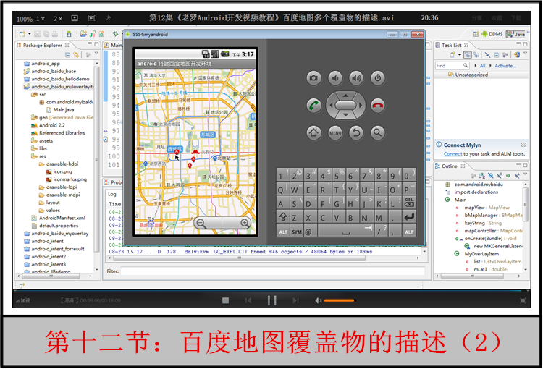Viewport: 543px width, 369px height.
Task: Open the All filter in Task List
Action: pos(482,65)
